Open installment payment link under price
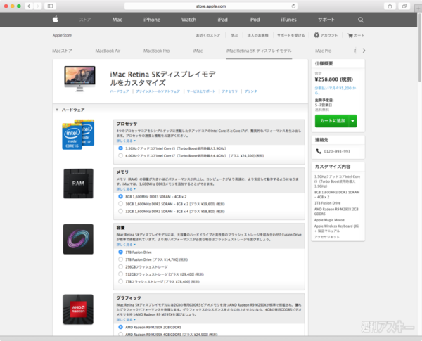 pos(335,90)
